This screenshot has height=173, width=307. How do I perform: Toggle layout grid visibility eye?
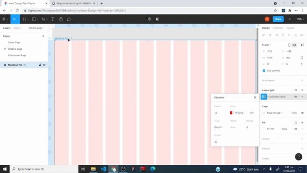tap(295, 97)
